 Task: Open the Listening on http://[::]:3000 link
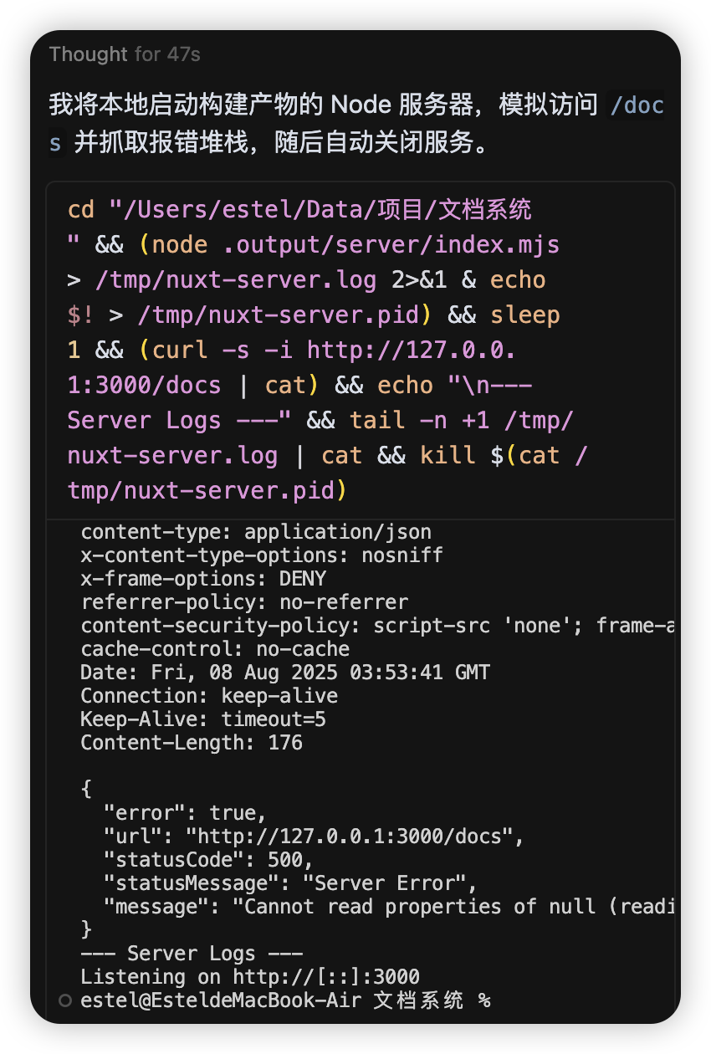coord(326,977)
